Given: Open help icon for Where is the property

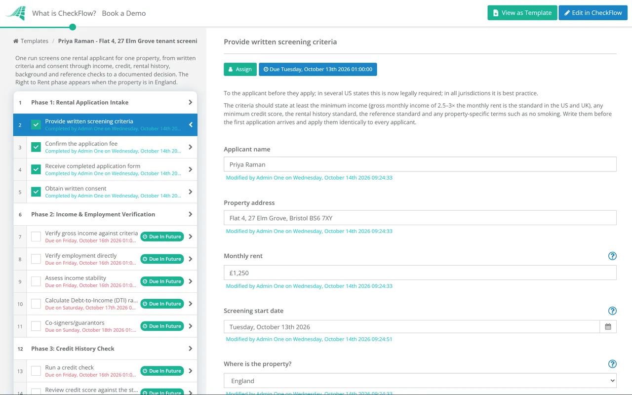Looking at the screenshot, I should (x=612, y=364).
